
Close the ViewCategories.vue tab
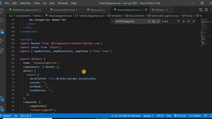146,10
